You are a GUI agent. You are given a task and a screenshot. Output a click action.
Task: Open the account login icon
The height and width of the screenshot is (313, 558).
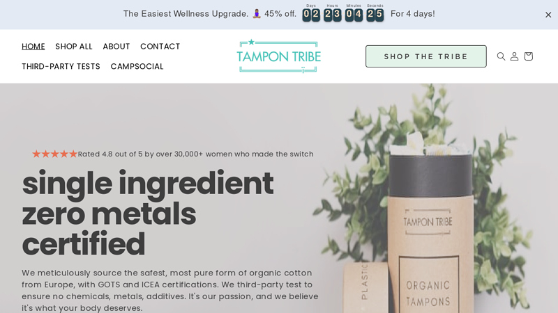tap(514, 56)
